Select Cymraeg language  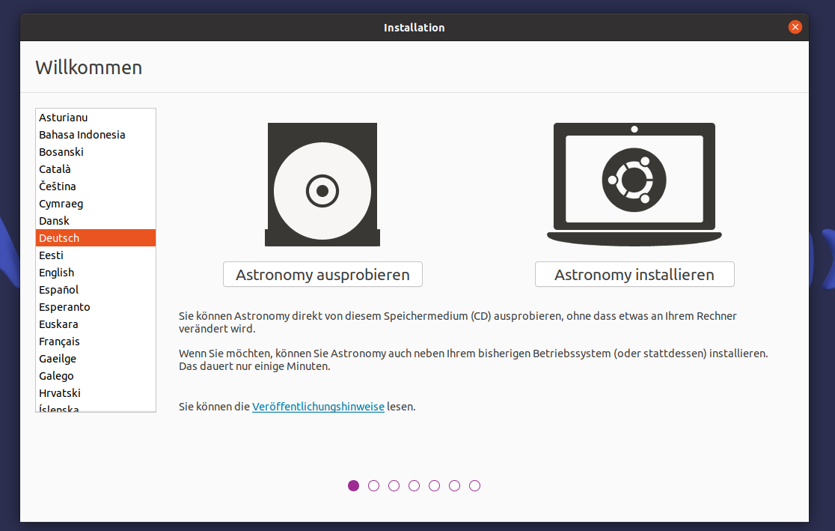[x=96, y=204]
